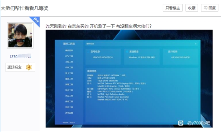
Task: Click the 只看楼主 button
Action: pos(173,8)
